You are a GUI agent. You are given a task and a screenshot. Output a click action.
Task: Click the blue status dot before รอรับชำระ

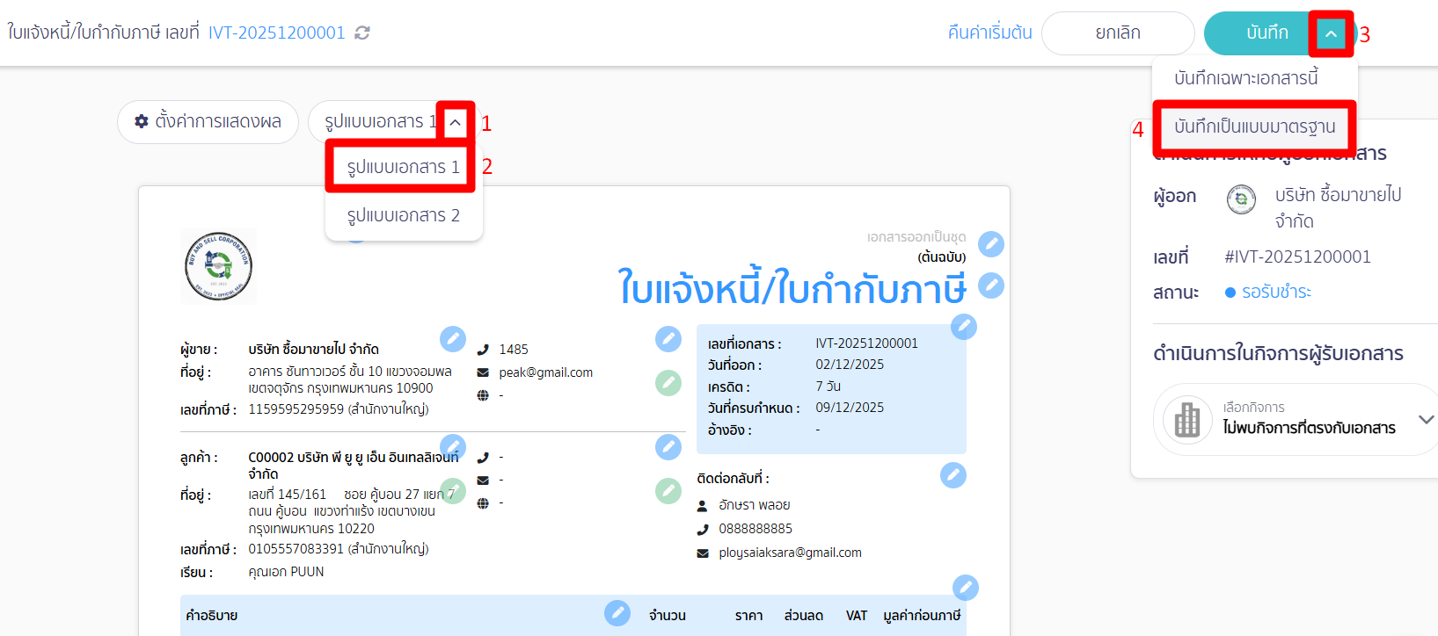pyautogui.click(x=1230, y=293)
